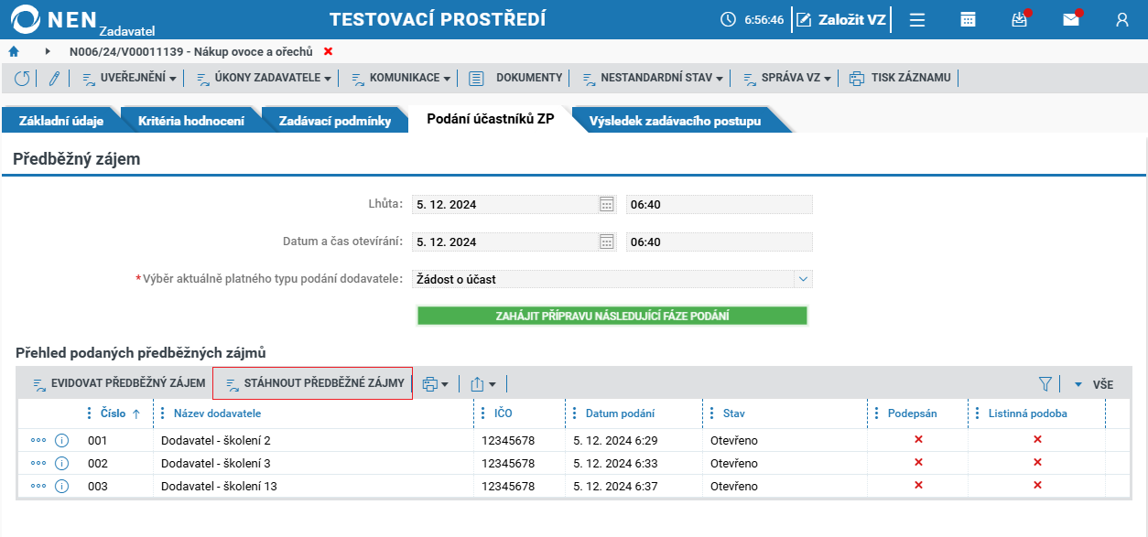Image resolution: width=1148 pixels, height=537 pixels.
Task: Click the filter funnel icon
Action: tap(1045, 384)
